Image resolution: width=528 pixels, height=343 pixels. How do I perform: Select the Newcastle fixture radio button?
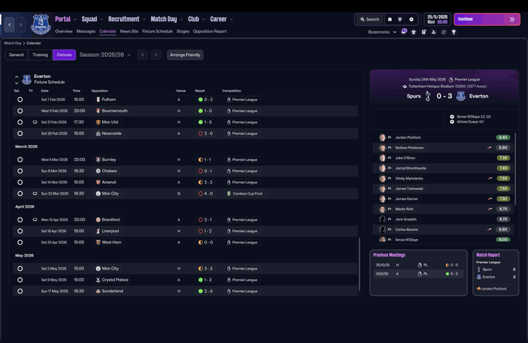pos(20,134)
